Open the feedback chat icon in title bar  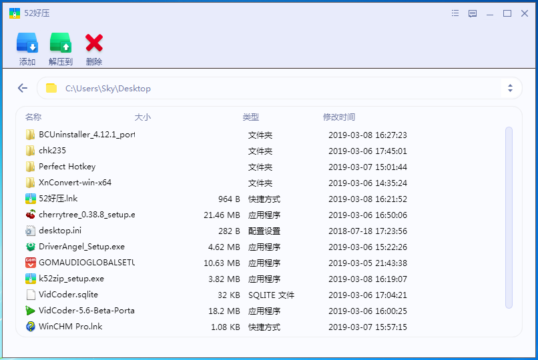click(x=473, y=13)
